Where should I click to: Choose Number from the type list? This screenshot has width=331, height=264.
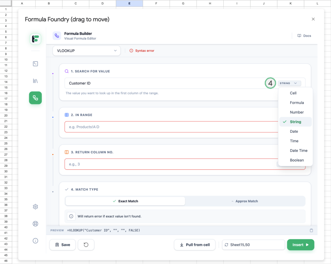pyautogui.click(x=296, y=112)
